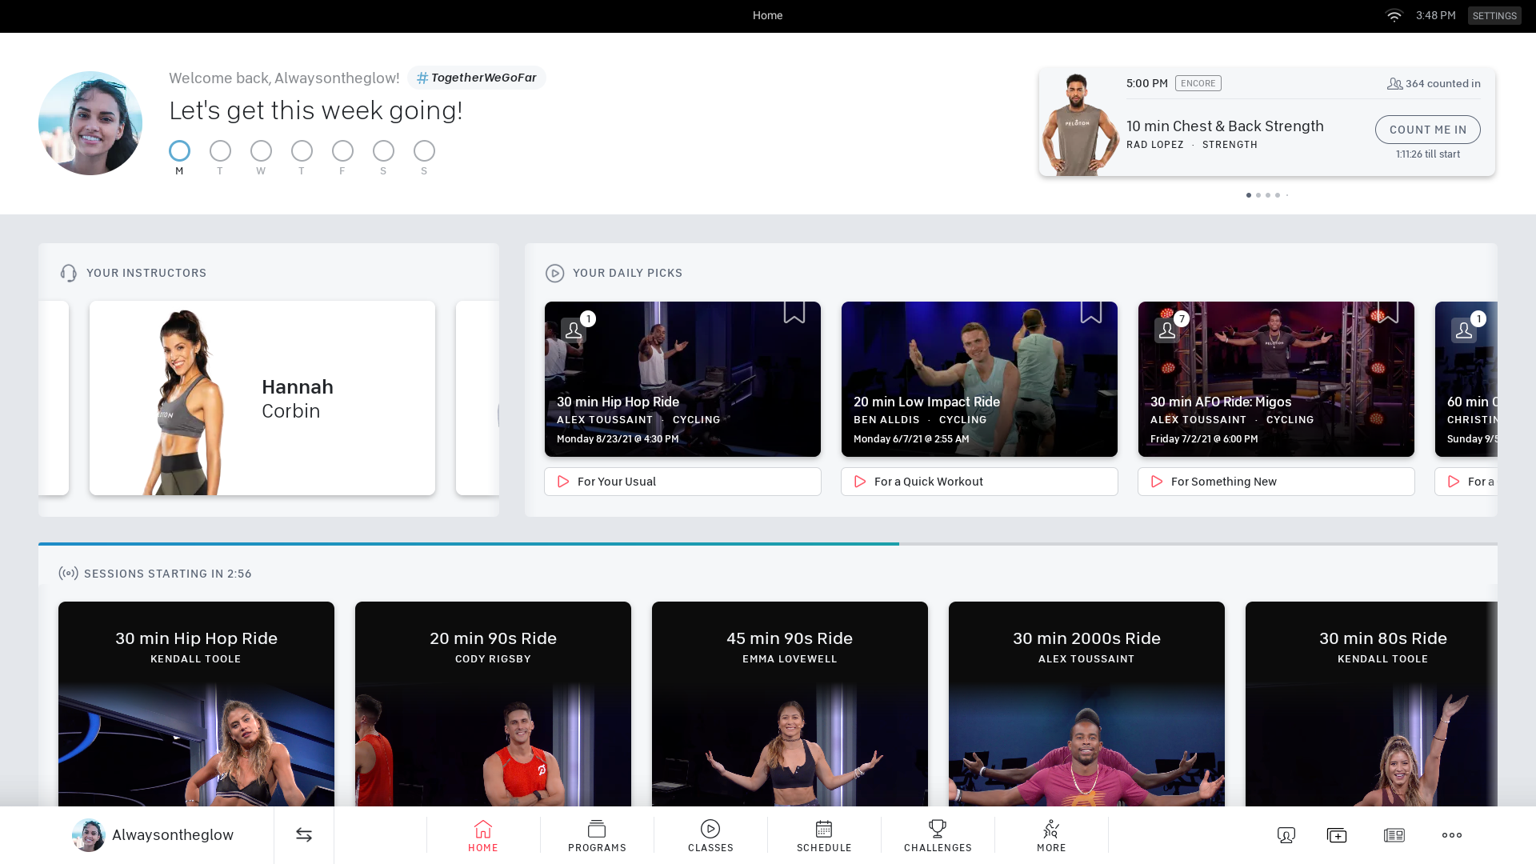The height and width of the screenshot is (864, 1536).
Task: Toggle Wednesday workout day circle
Action: 261,151
